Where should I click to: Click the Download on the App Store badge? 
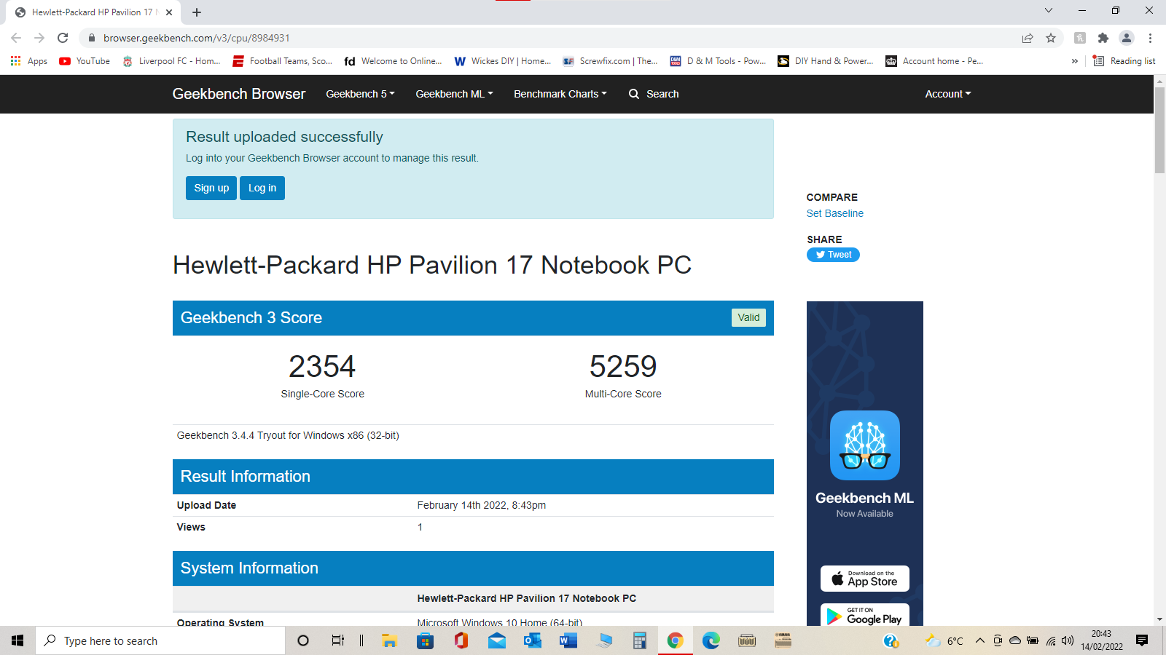tap(865, 579)
